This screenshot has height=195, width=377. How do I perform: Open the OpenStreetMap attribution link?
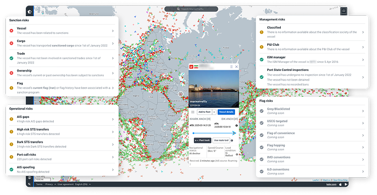click(x=340, y=180)
